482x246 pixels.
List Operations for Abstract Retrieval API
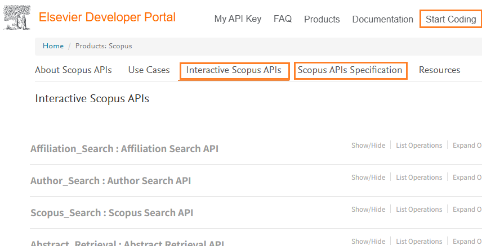419,242
